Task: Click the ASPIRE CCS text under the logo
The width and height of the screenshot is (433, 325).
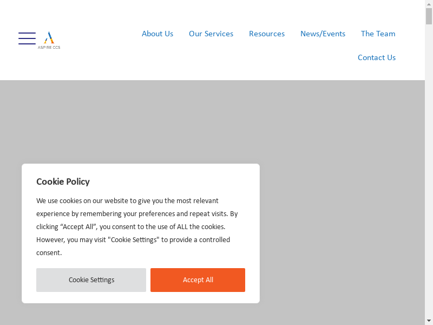Action: pos(49,48)
